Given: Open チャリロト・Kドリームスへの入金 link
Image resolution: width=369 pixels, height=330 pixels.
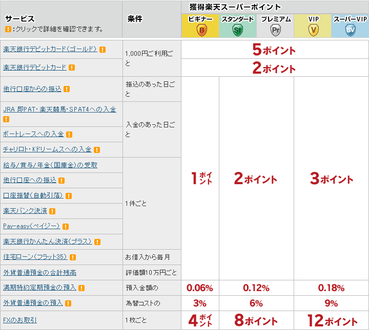Looking at the screenshot, I should tap(47, 149).
